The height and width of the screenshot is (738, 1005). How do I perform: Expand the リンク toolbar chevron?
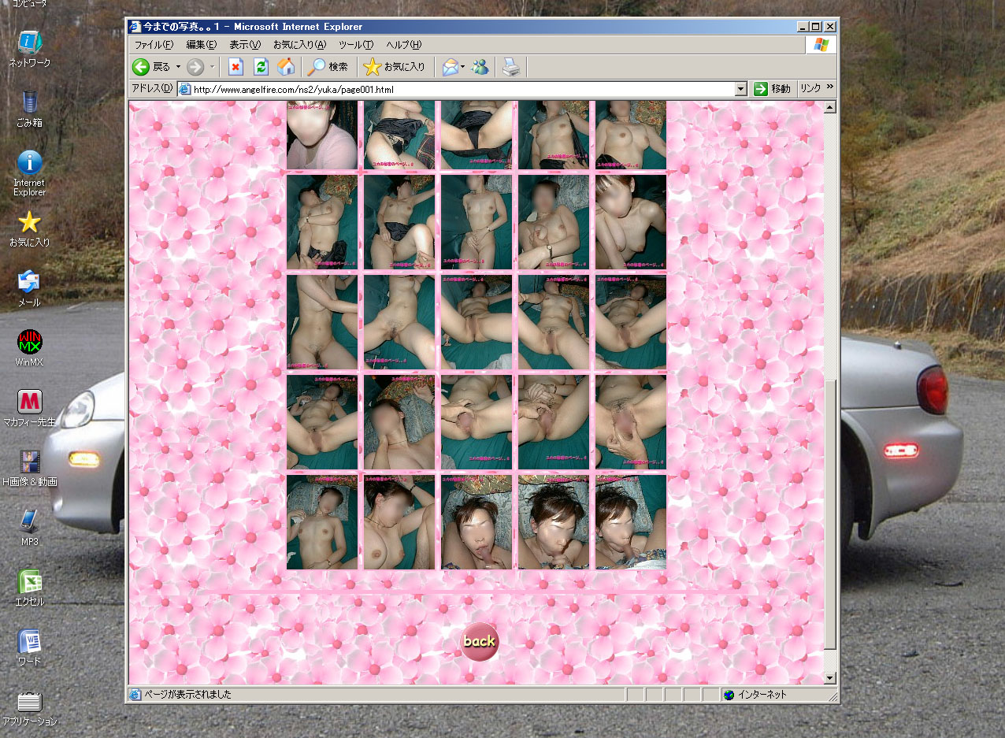(829, 88)
